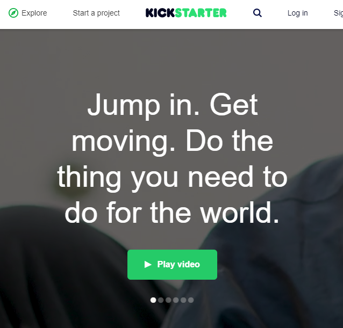Open the Log in page
The width and height of the screenshot is (343, 328).
(297, 13)
